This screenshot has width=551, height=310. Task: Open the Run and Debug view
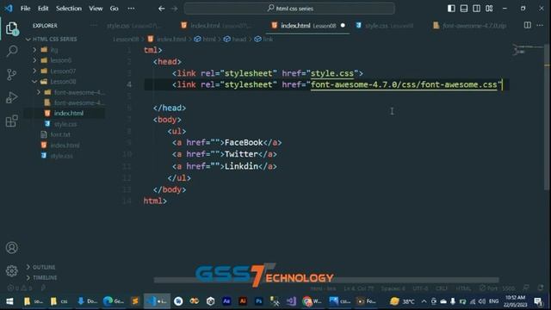[x=11, y=97]
